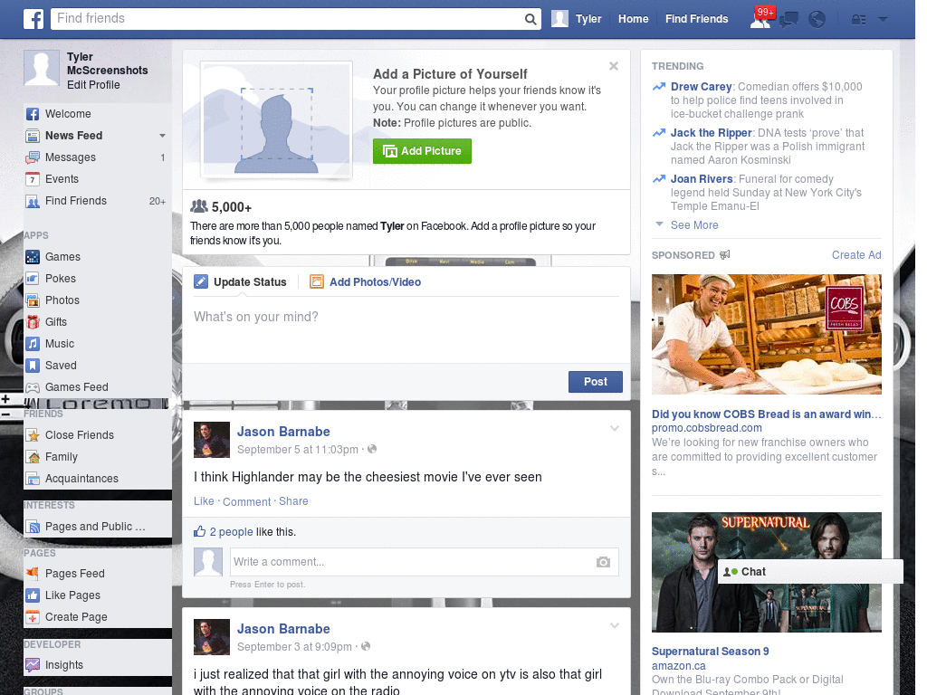Click the Saved bookmark icon
The width and height of the screenshot is (927, 695).
coord(33,366)
